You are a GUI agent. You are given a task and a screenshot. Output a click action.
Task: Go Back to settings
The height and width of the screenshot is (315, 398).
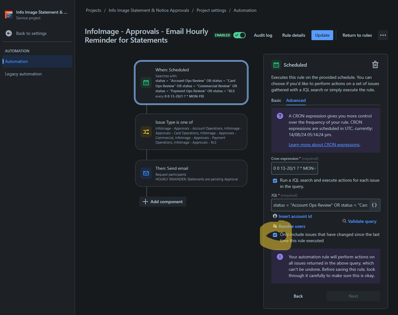coord(31,33)
